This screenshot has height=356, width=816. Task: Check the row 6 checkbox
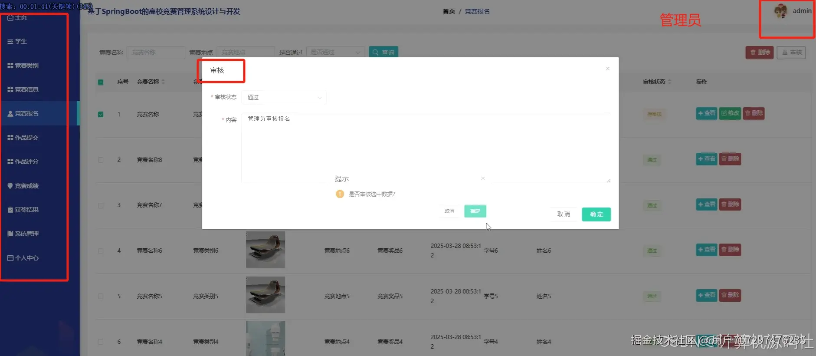101,342
